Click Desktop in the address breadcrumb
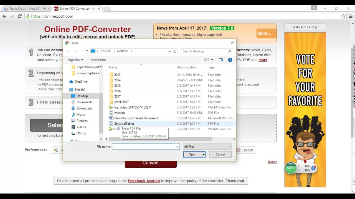This screenshot has width=355, height=199. tap(123, 51)
